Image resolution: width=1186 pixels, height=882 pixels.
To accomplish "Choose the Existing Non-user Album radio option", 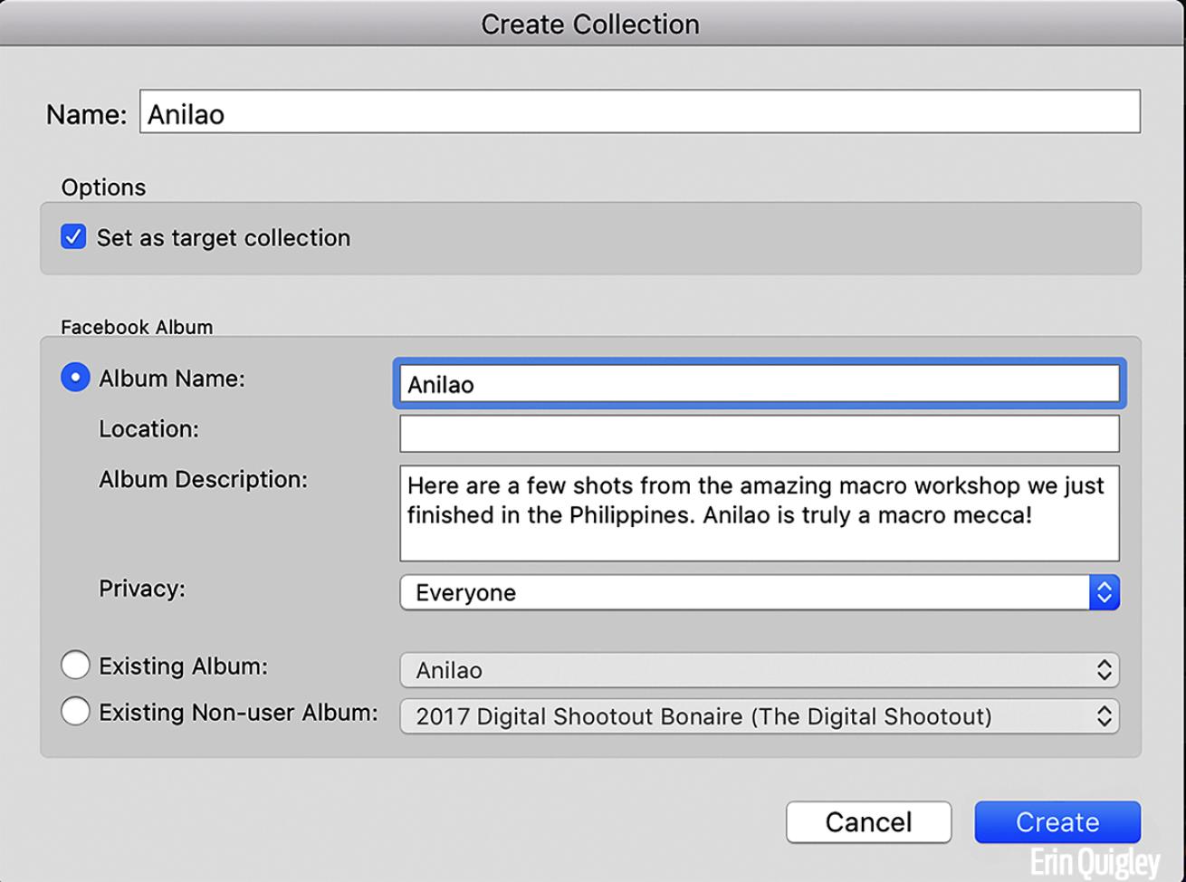I will point(75,713).
